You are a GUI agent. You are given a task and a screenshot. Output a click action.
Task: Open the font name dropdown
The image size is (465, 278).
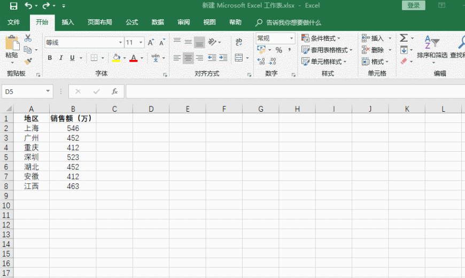click(120, 42)
